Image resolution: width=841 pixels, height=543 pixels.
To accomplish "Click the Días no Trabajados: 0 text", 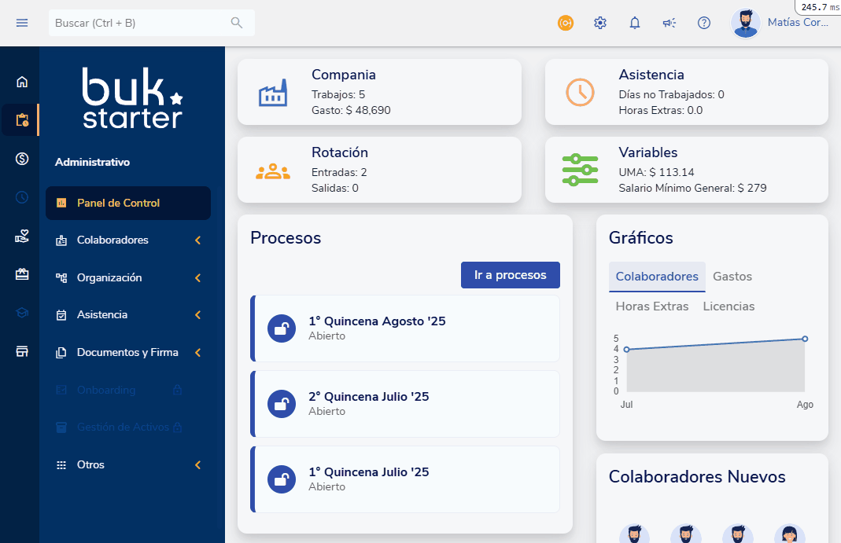I will tap(671, 95).
